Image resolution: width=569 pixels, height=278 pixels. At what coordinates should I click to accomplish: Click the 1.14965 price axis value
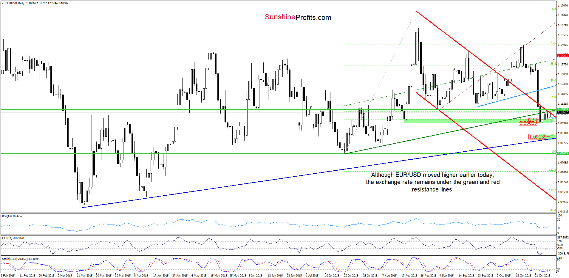563,45
